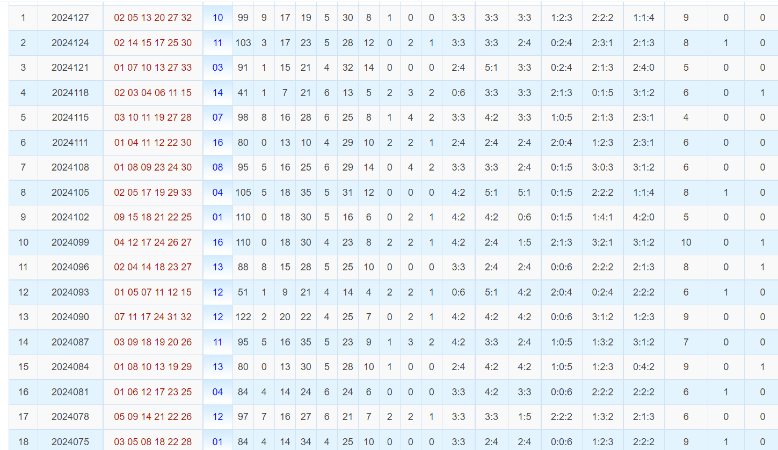Click red numbers 03 05 08 18 22 28
Viewport: 778px width, 450px height.
point(153,442)
